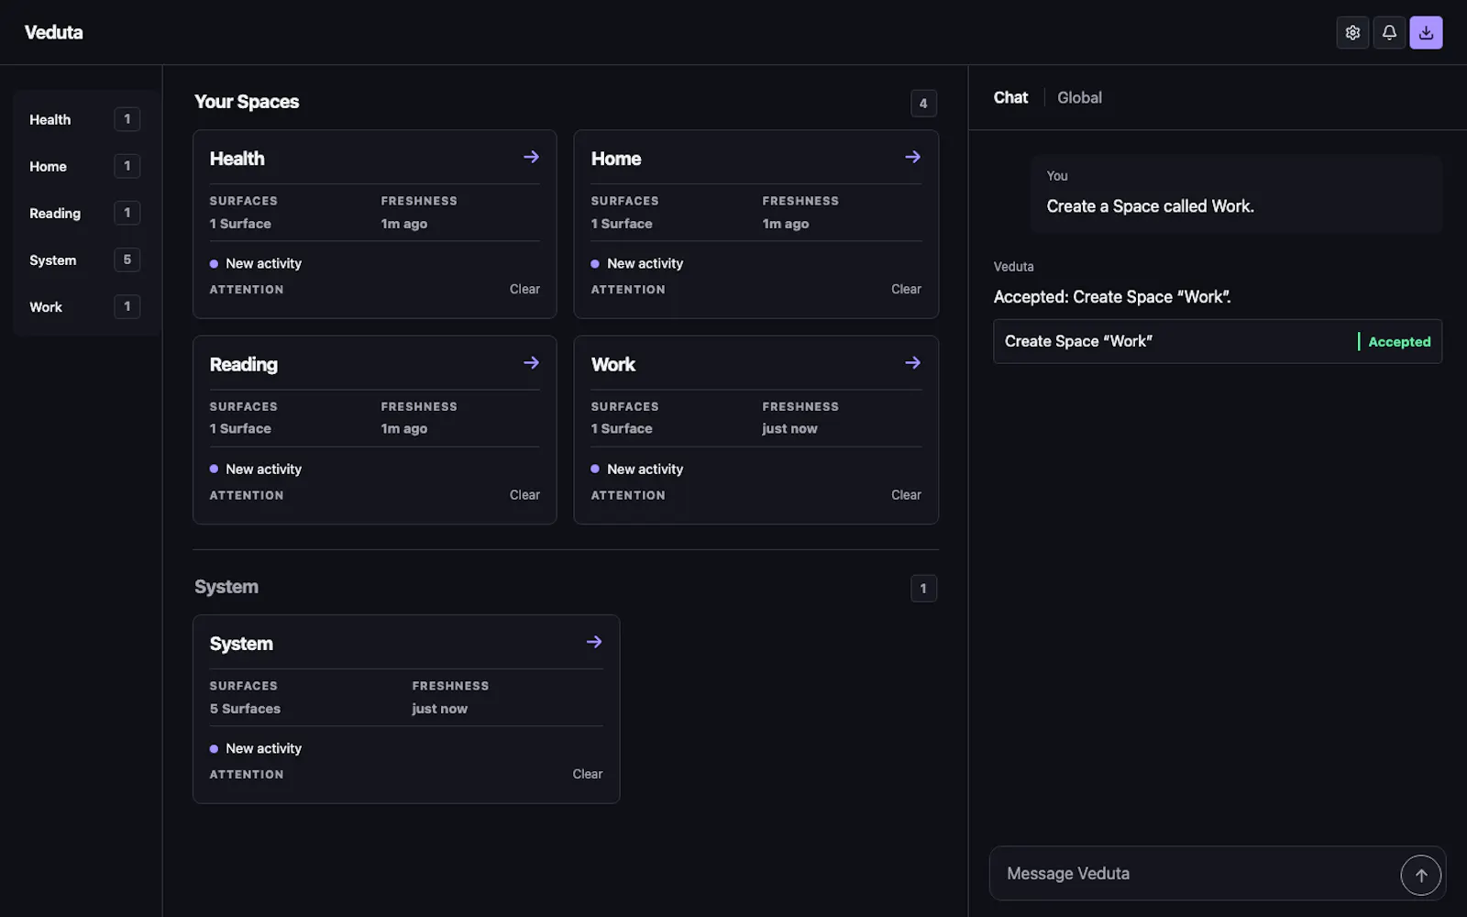
Task: Click 'just now' freshness on Work card
Action: (789, 428)
